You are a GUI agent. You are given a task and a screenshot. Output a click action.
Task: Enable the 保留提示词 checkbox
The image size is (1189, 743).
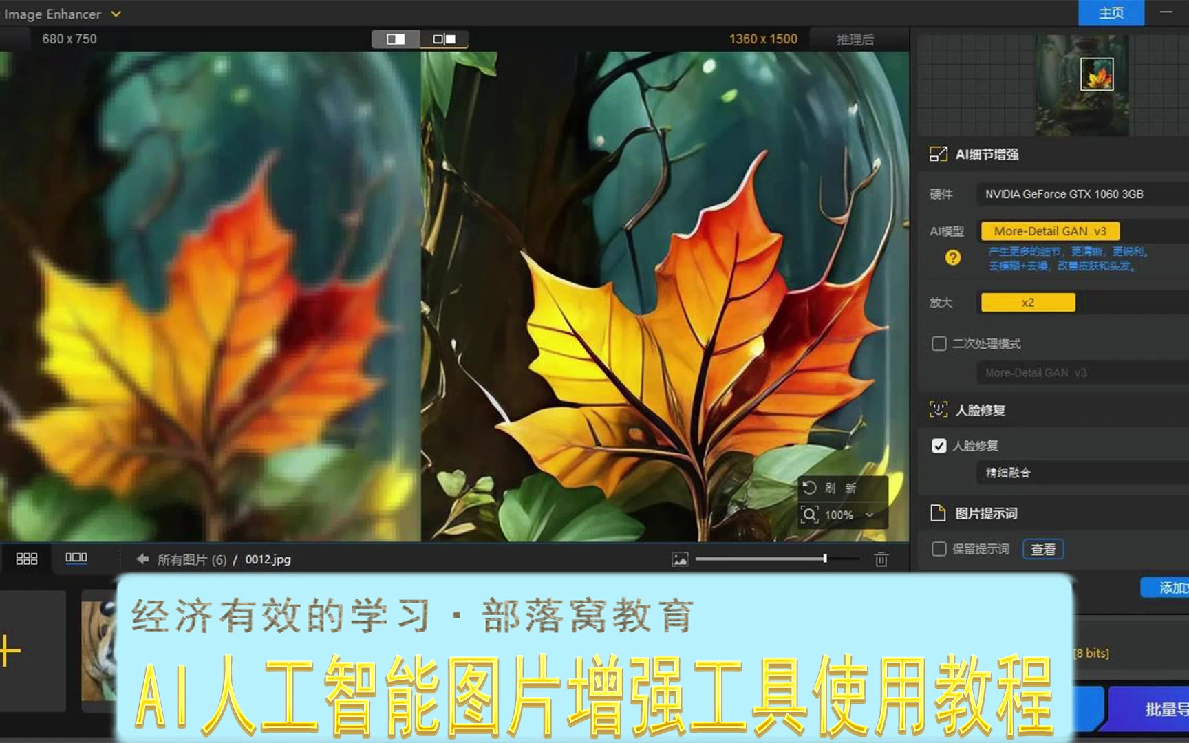pos(939,549)
